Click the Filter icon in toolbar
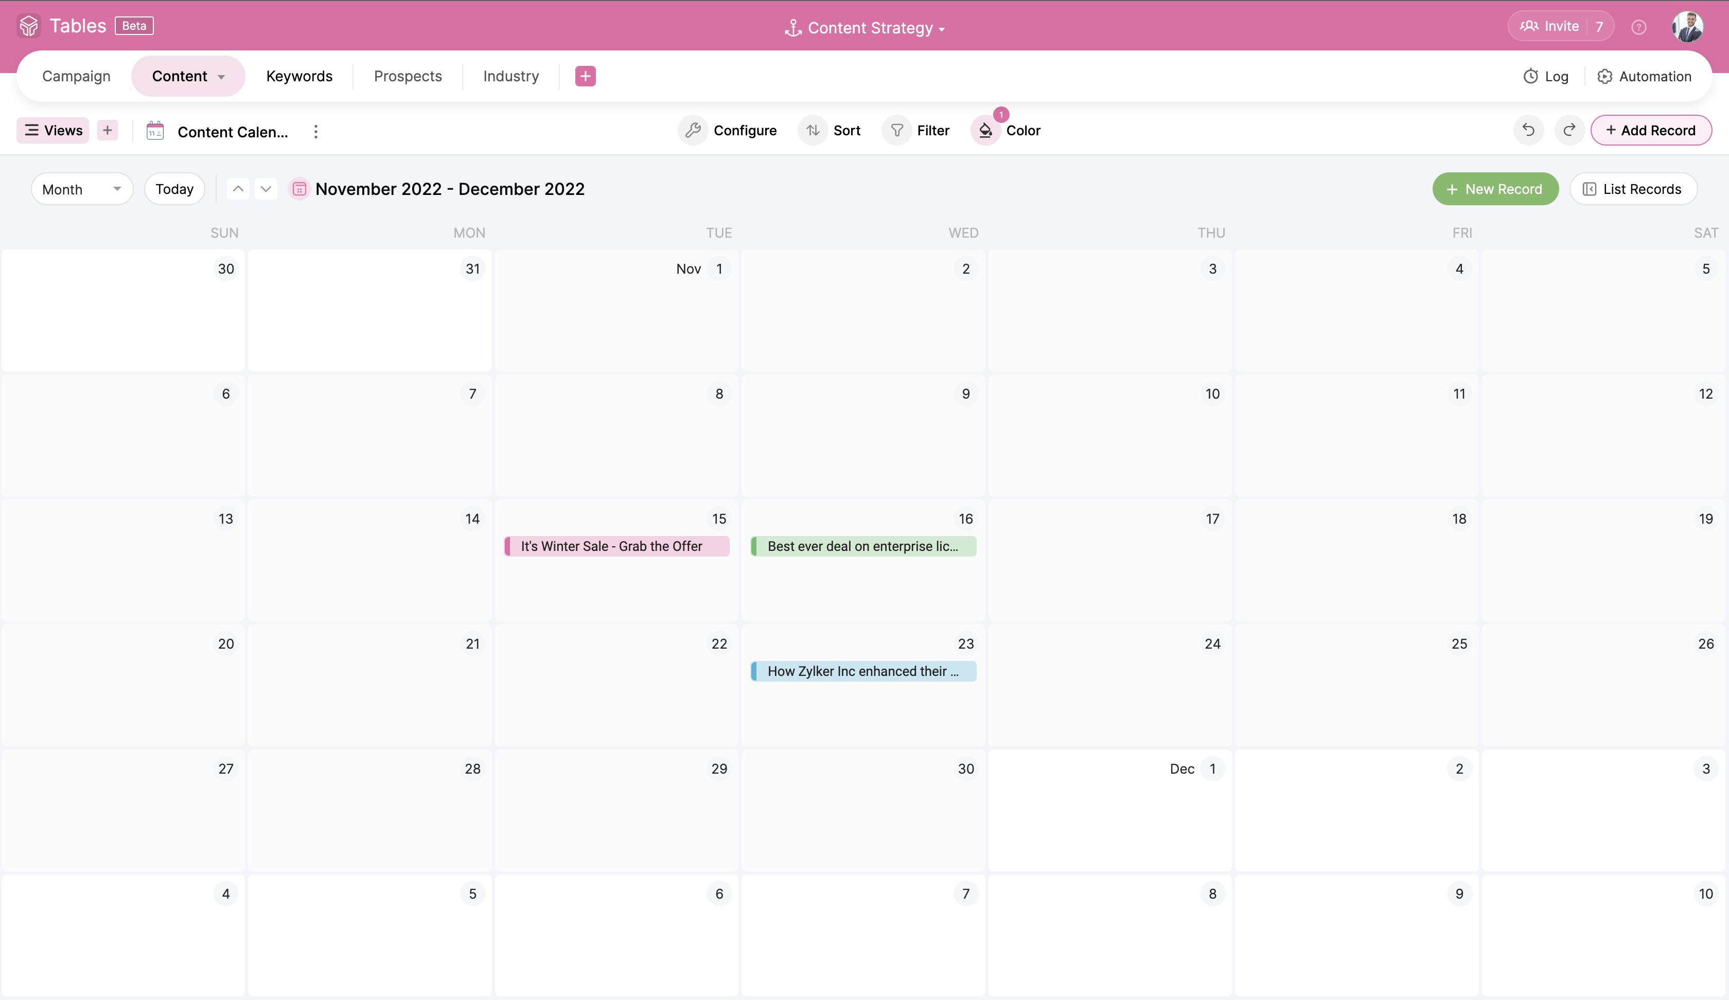Screen dimensions: 1729x1000 (x=900, y=130)
